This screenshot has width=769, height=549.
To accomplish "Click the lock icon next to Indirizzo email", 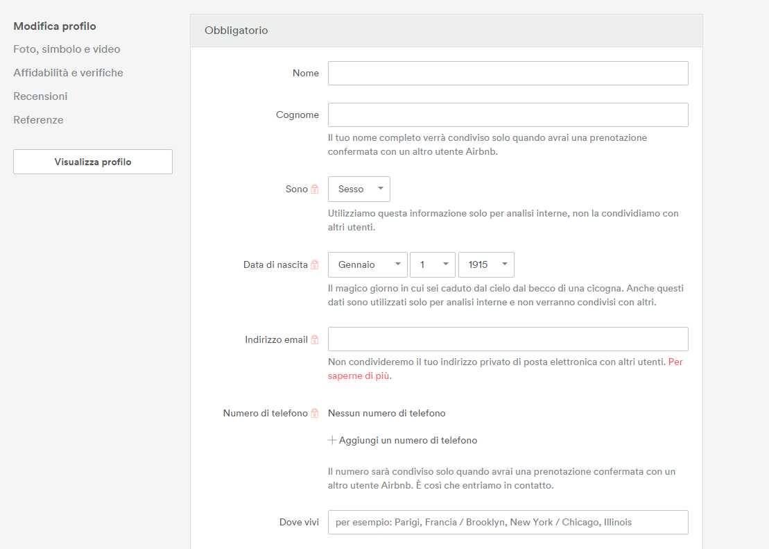I will pos(315,339).
